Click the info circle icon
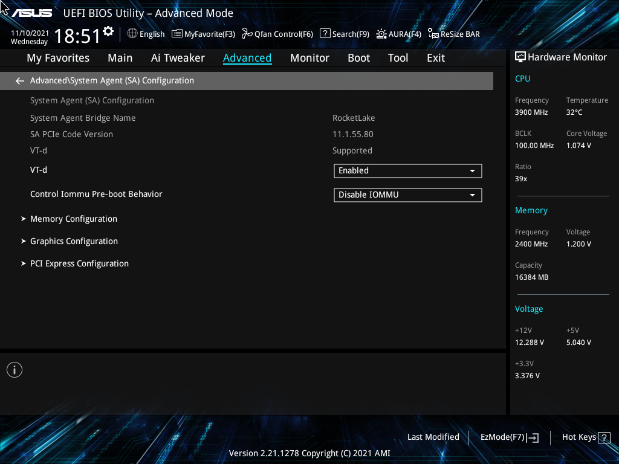 click(x=15, y=370)
